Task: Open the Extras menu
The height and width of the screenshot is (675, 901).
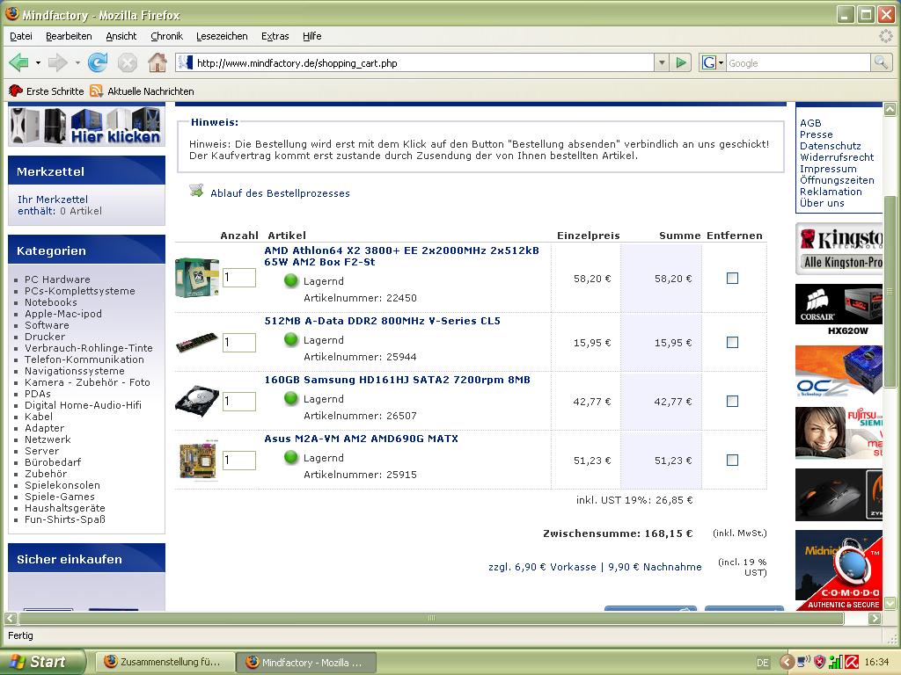Action: tap(275, 35)
